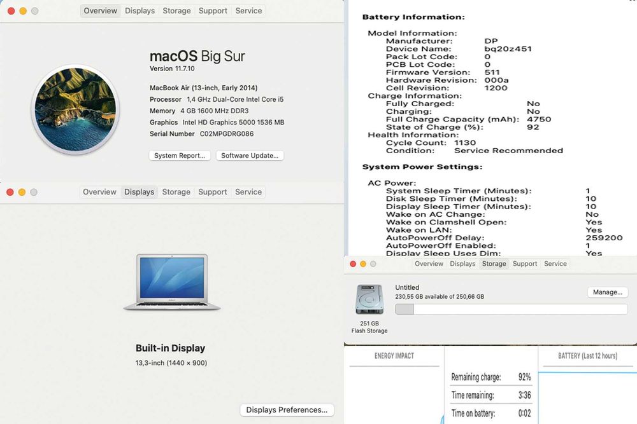
Task: Click Built-in Display title
Action: pos(170,348)
